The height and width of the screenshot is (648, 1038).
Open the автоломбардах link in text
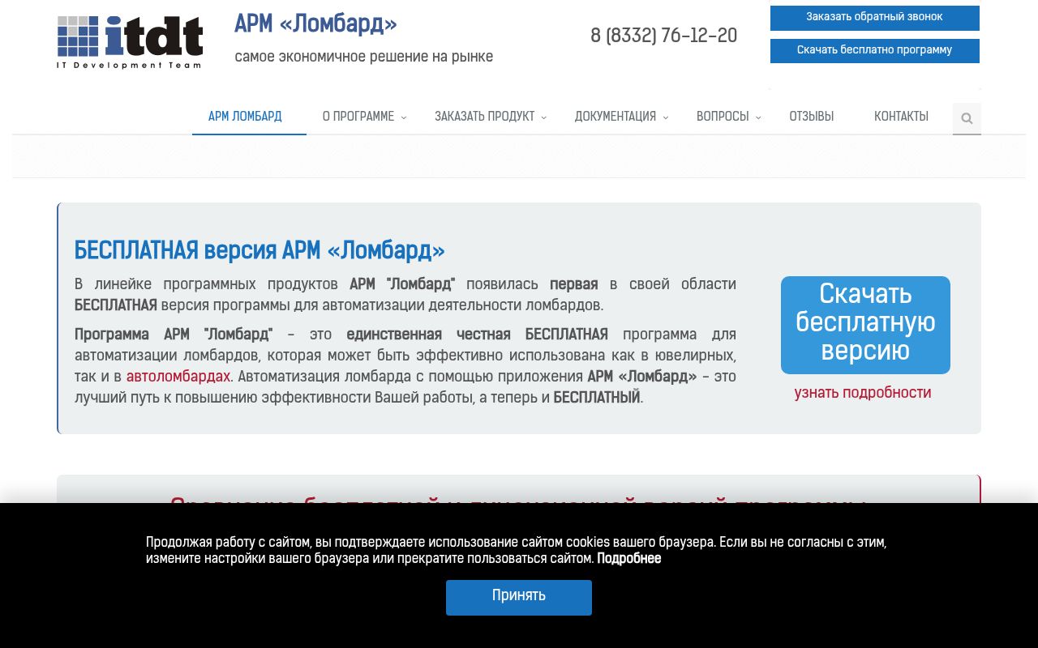click(178, 377)
